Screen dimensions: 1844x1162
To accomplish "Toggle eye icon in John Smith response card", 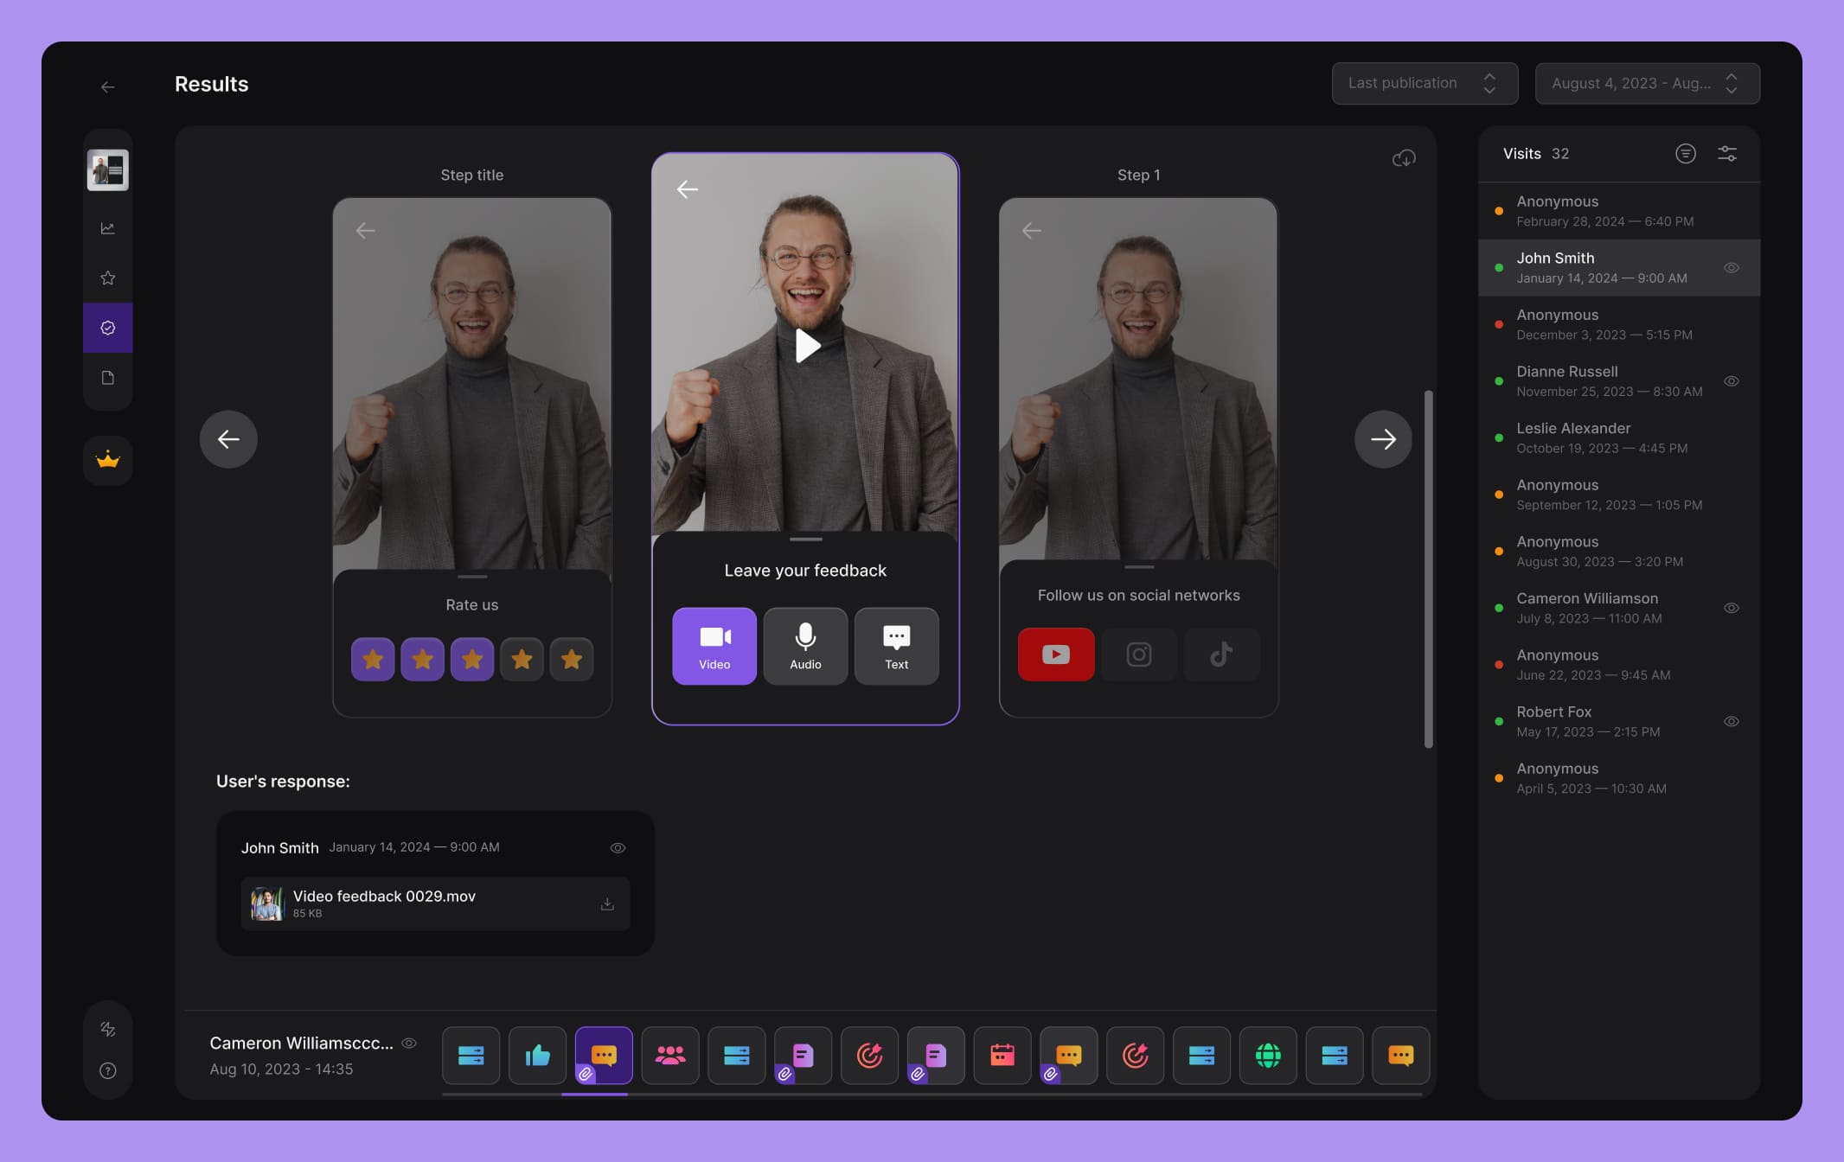I will [x=618, y=848].
